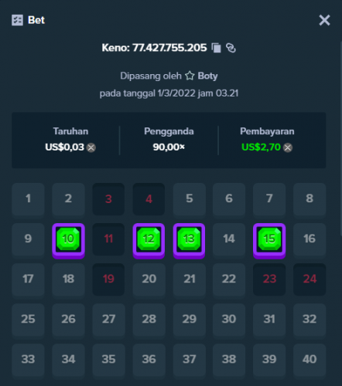Click red number tile 3
Viewport: 342px width, 386px height.
[108, 199]
